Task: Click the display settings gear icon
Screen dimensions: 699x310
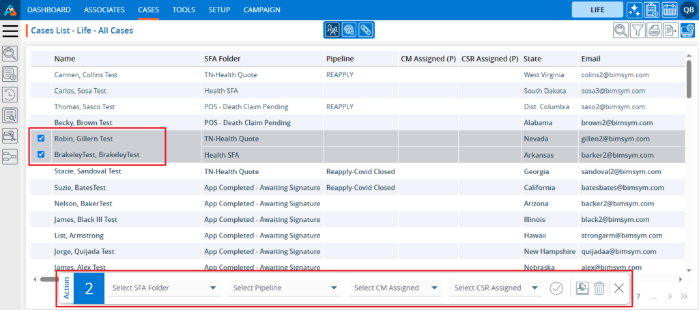Action: [687, 30]
